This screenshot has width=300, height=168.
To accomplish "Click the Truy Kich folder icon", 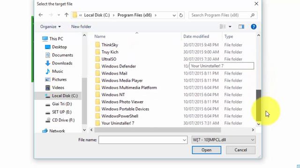I will 97,52.
